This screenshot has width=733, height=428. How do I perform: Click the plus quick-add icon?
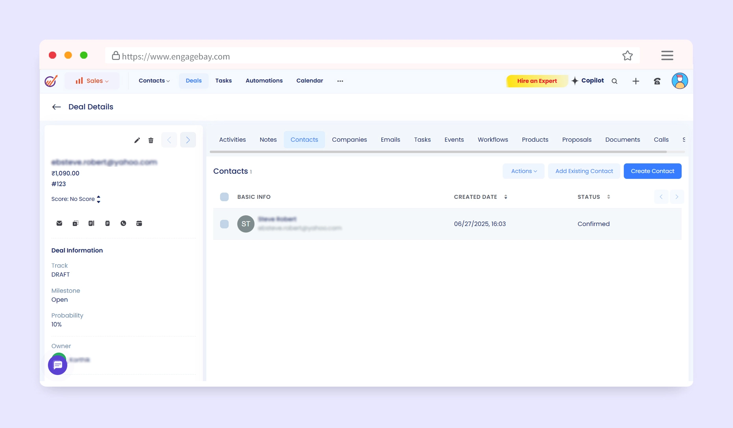tap(635, 81)
